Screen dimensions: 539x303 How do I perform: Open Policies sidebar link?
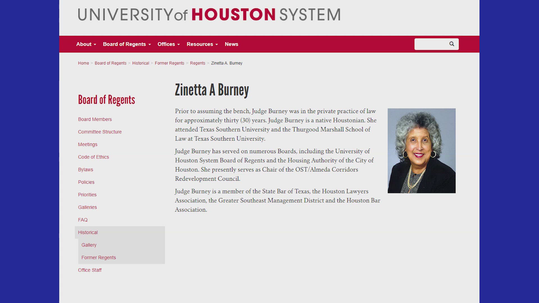point(86,182)
